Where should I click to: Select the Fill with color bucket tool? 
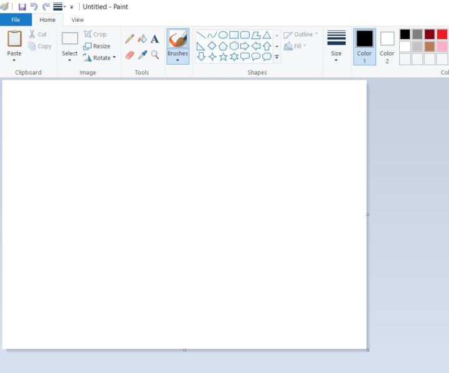coord(143,39)
